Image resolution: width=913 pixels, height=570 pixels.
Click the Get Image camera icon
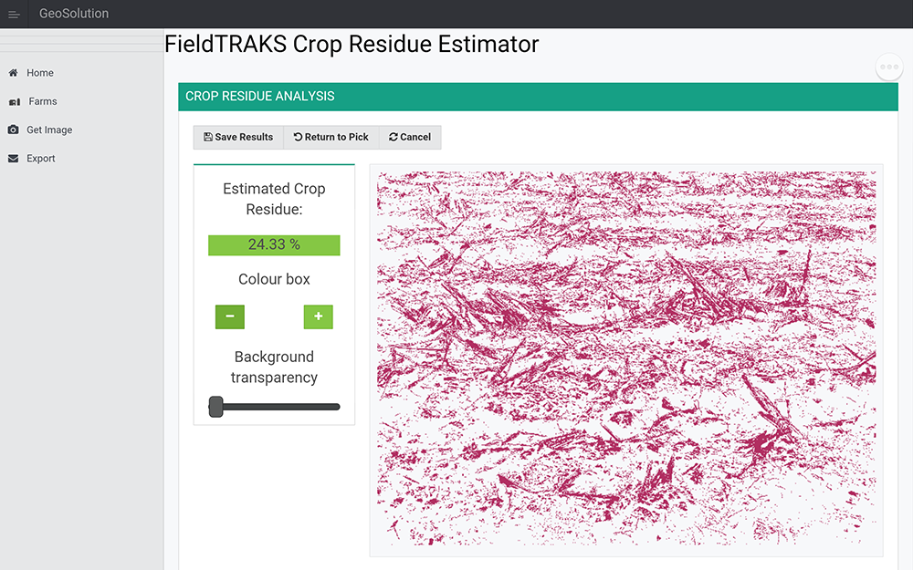[x=13, y=130]
